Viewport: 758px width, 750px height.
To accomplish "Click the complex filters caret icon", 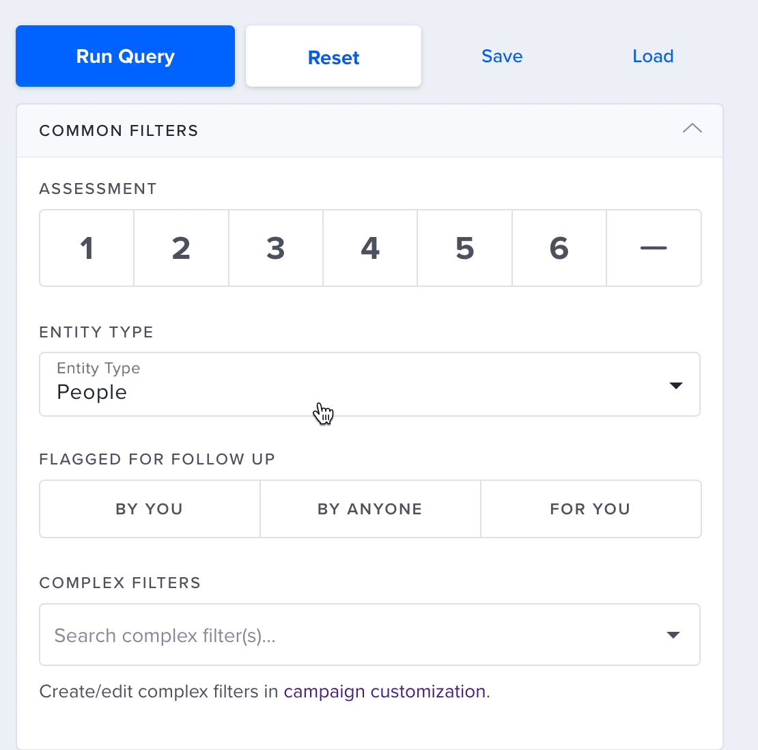I will (673, 635).
